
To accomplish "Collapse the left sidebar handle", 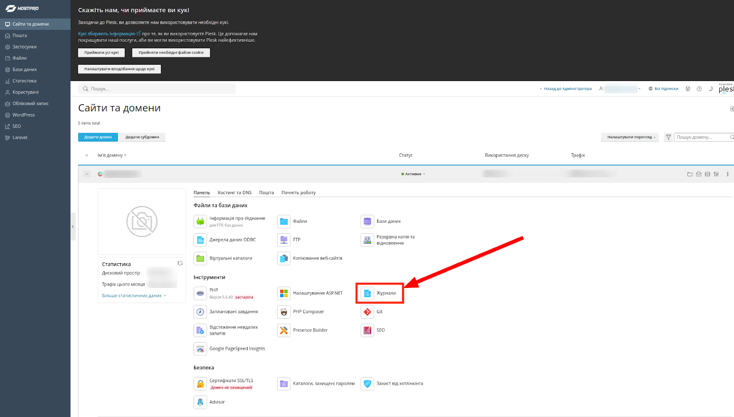I will [72, 226].
